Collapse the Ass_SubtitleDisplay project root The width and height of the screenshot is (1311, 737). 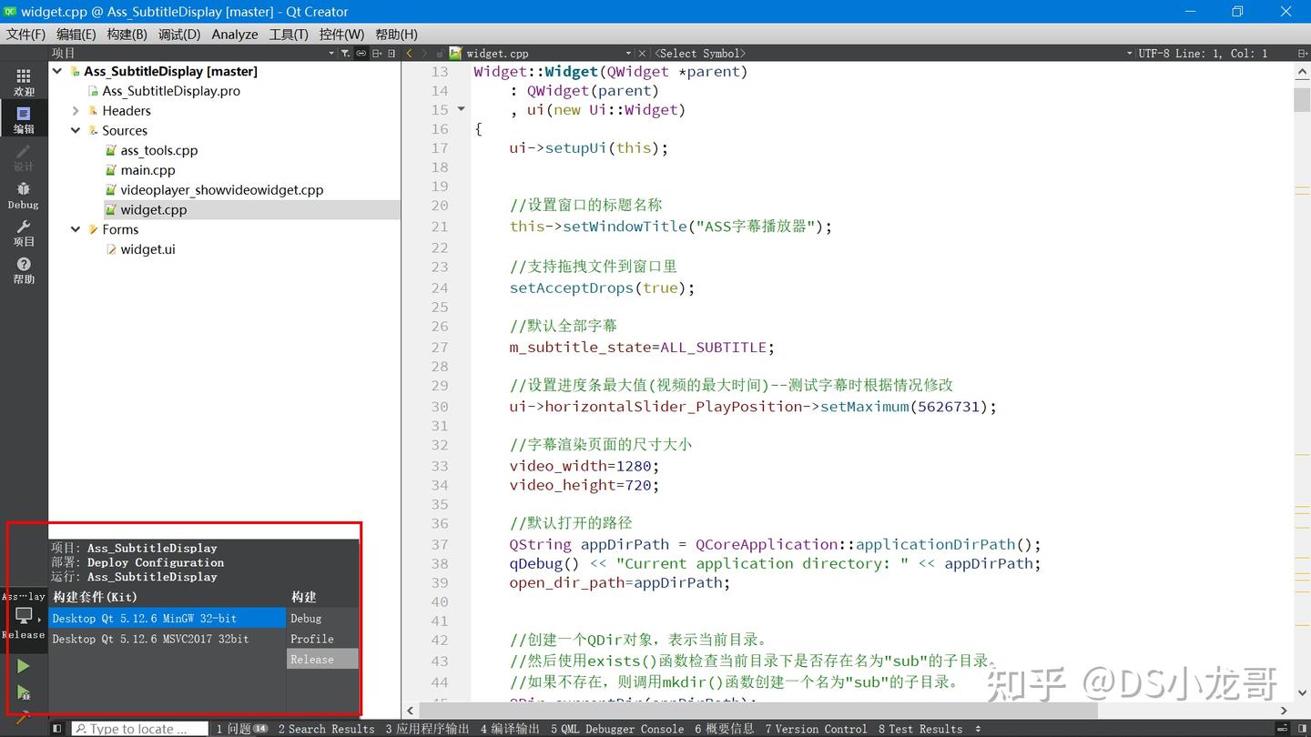58,71
